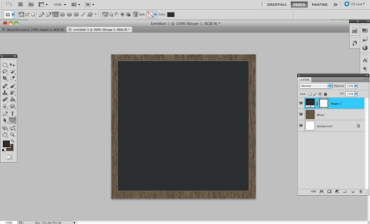Select the PAINTING workspace
This screenshot has height=224, width=370.
click(320, 5)
